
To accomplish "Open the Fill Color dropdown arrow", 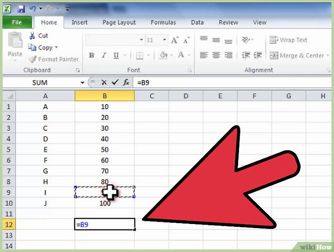I will [172, 56].
